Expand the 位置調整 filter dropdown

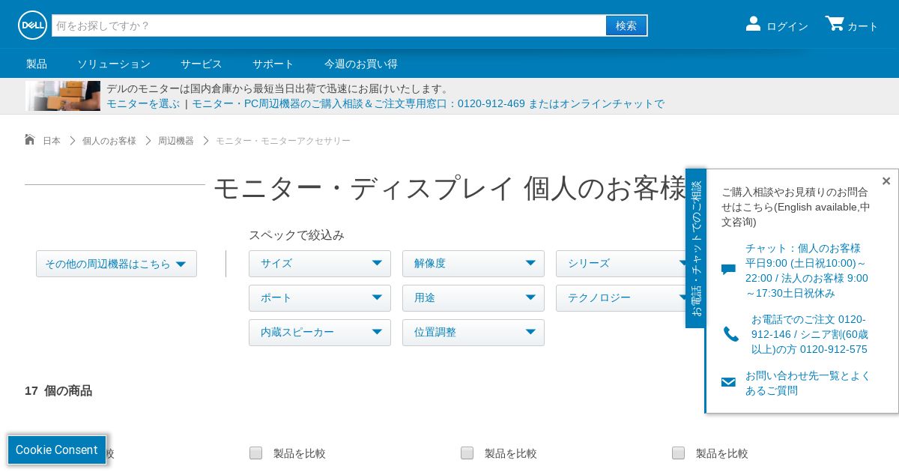point(473,333)
